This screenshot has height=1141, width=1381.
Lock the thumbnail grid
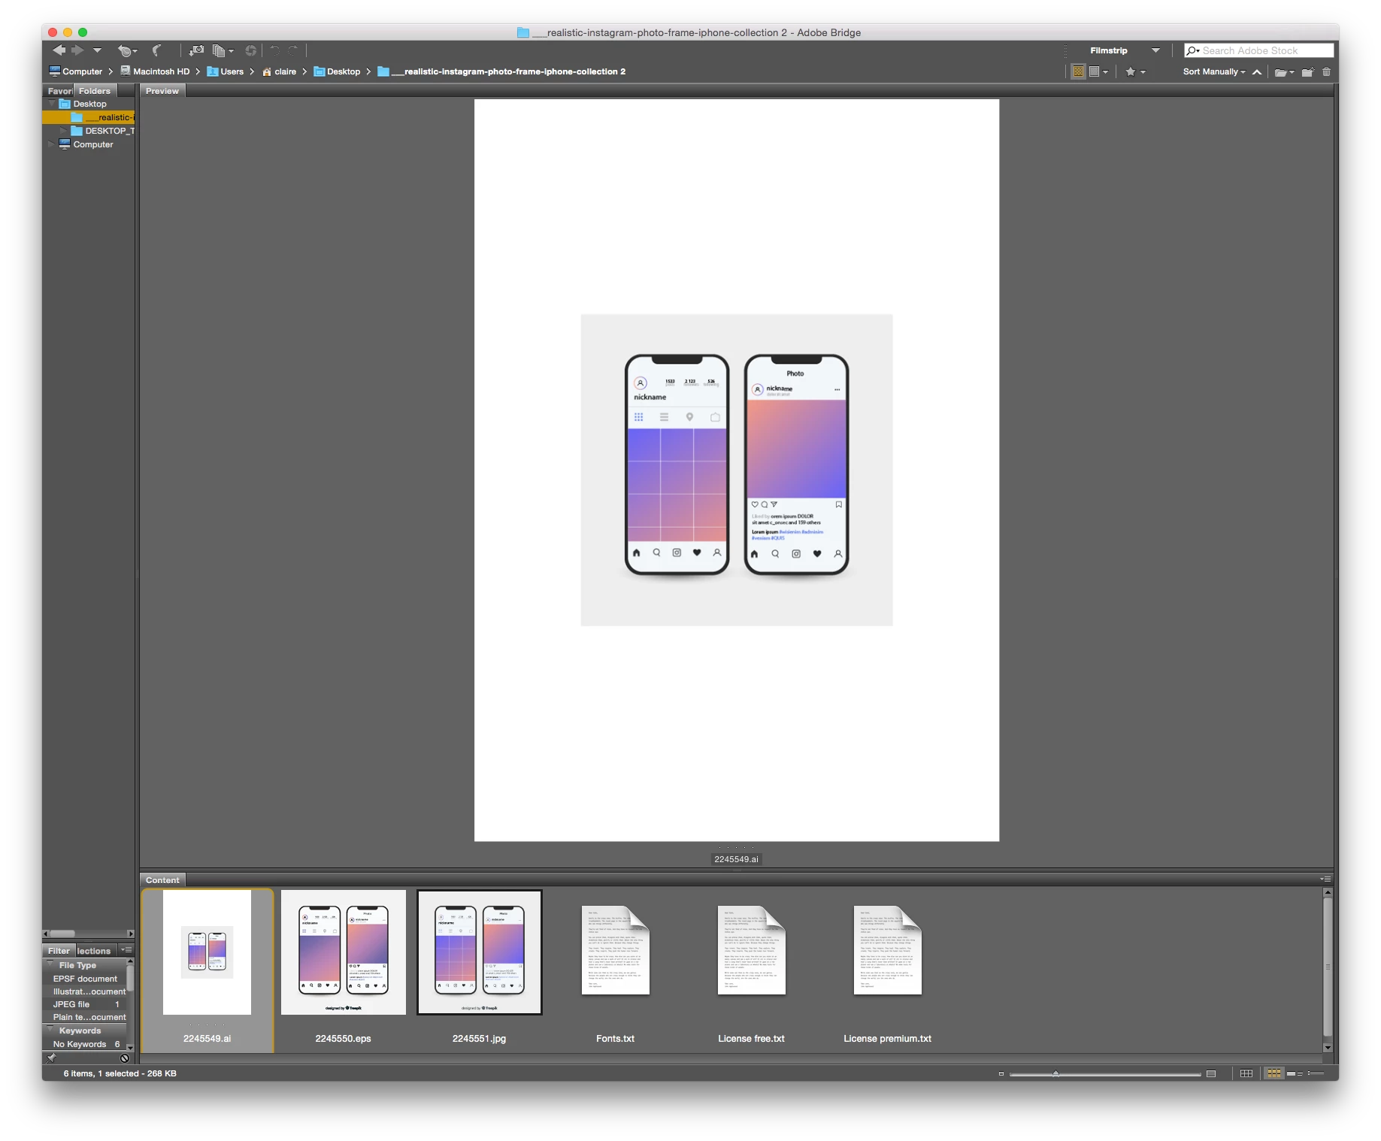(1246, 1073)
